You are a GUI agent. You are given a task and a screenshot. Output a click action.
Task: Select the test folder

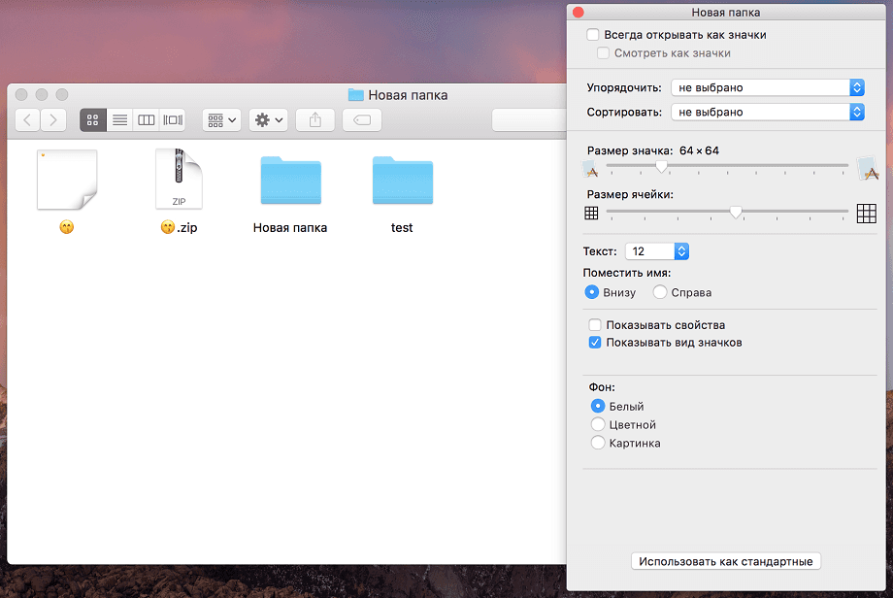point(402,184)
